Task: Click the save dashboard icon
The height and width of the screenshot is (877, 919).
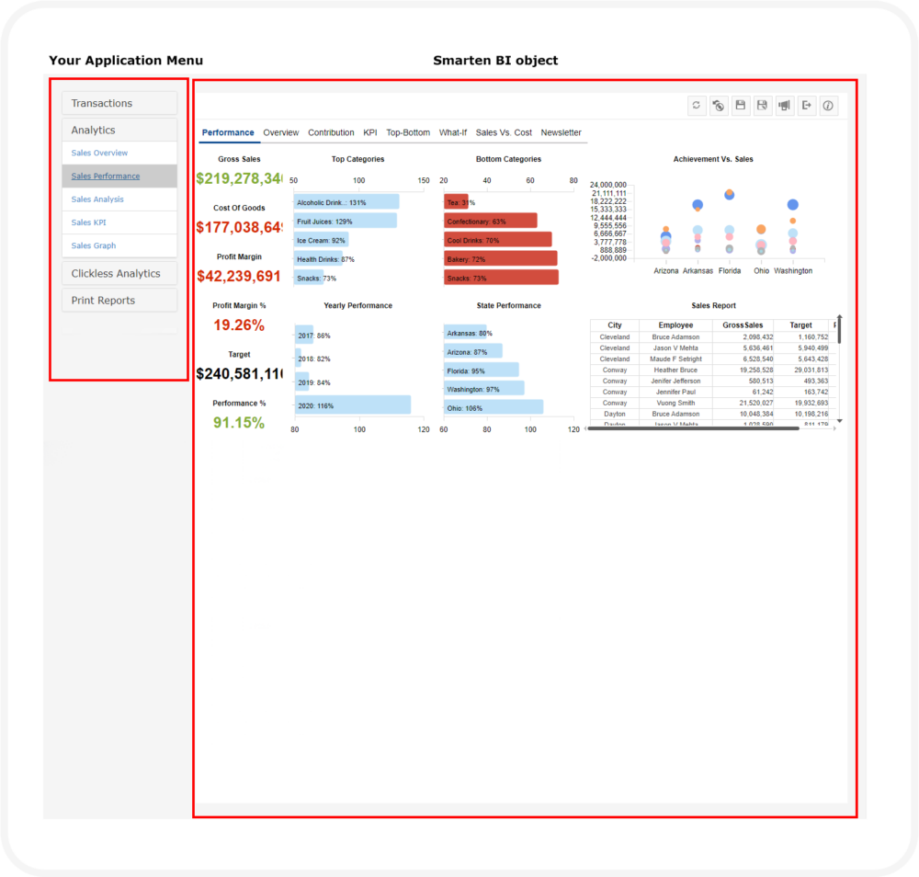Action: pyautogui.click(x=741, y=106)
